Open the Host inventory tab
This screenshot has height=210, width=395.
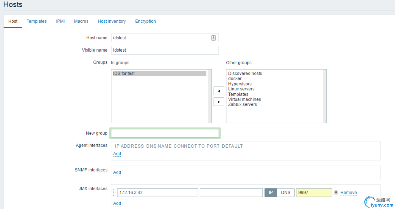(112, 21)
